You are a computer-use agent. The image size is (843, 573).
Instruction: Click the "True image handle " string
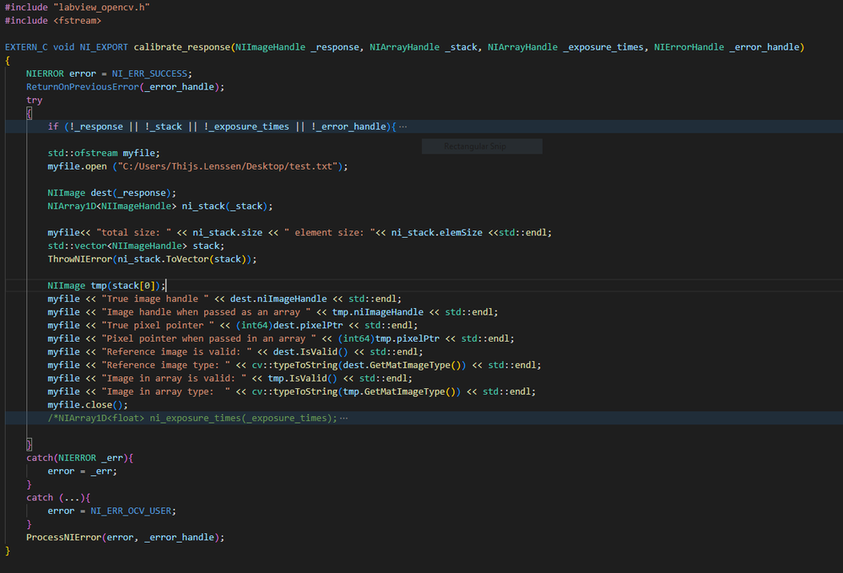click(155, 299)
